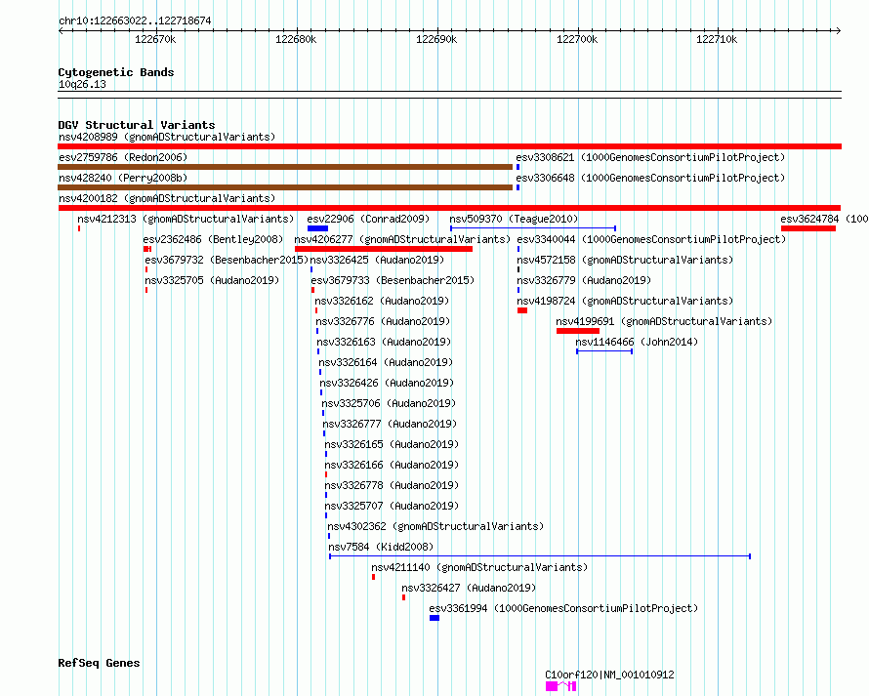Screen dimensions: 869x696
Task: Click the magenta C10orf120 gene glyph
Action: [560, 686]
